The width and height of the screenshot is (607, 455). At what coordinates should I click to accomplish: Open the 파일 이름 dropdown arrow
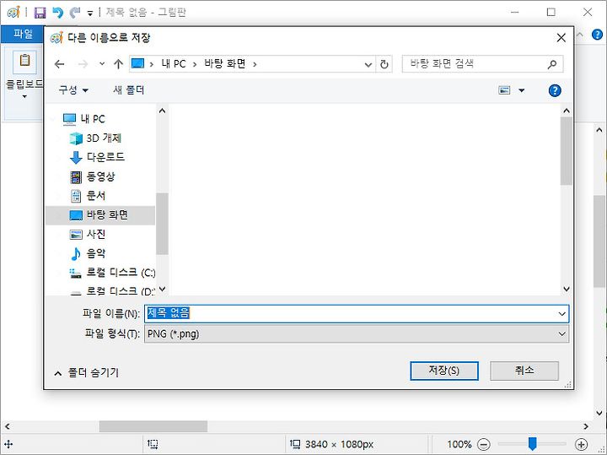point(562,314)
